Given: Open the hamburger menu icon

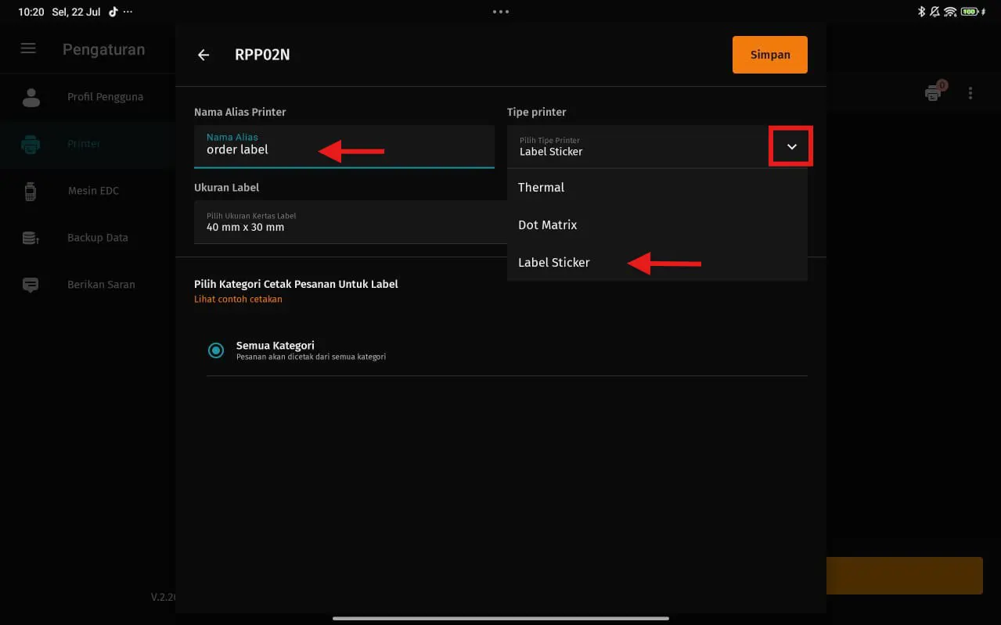Looking at the screenshot, I should (x=28, y=48).
